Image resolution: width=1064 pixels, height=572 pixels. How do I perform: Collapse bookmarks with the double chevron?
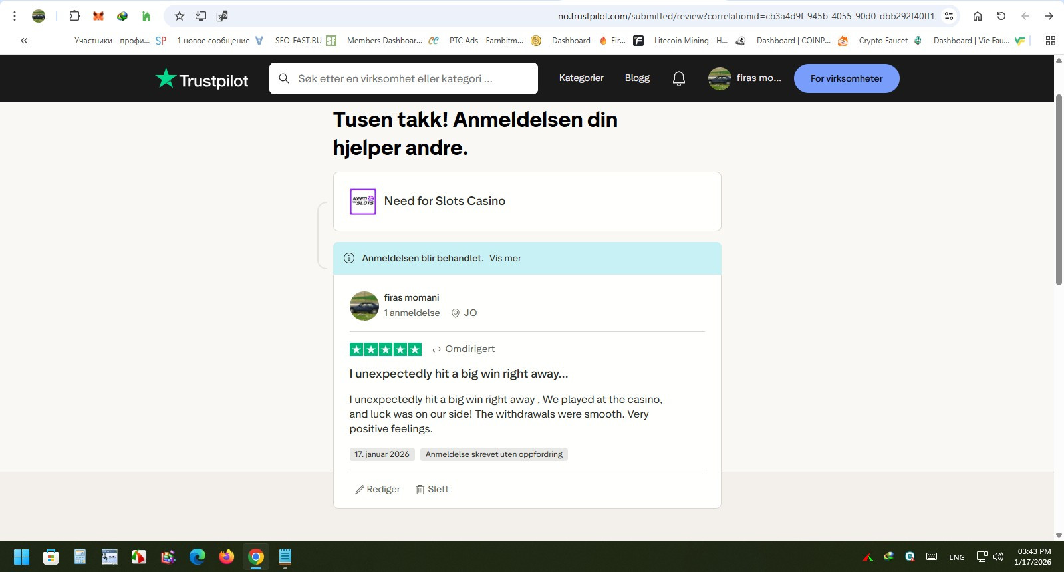(24, 41)
